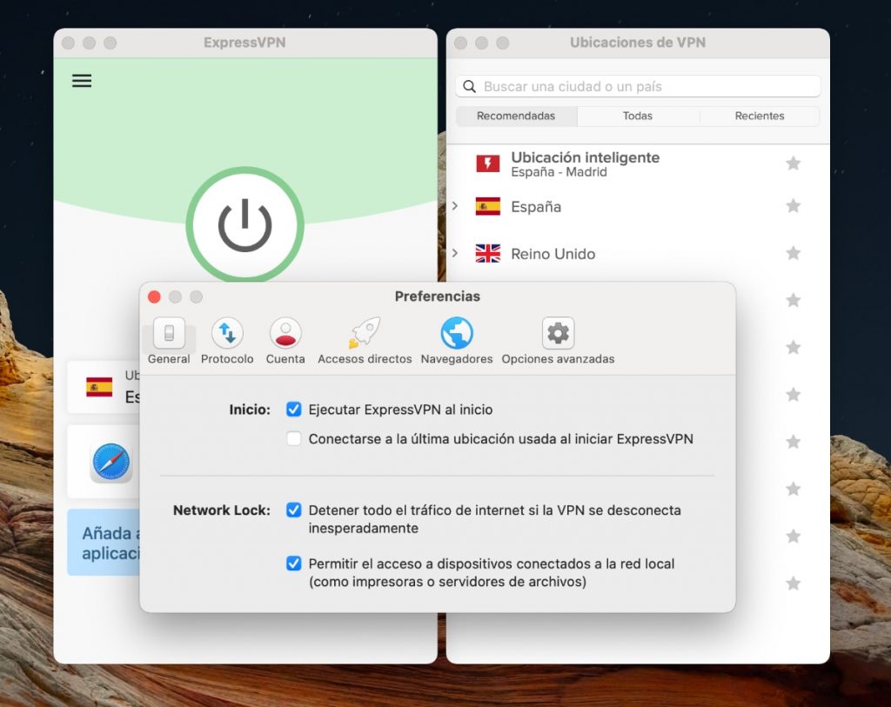This screenshot has width=891, height=707.
Task: Launch the Safari shortcut in ExpressVPN window
Action: coord(111,463)
